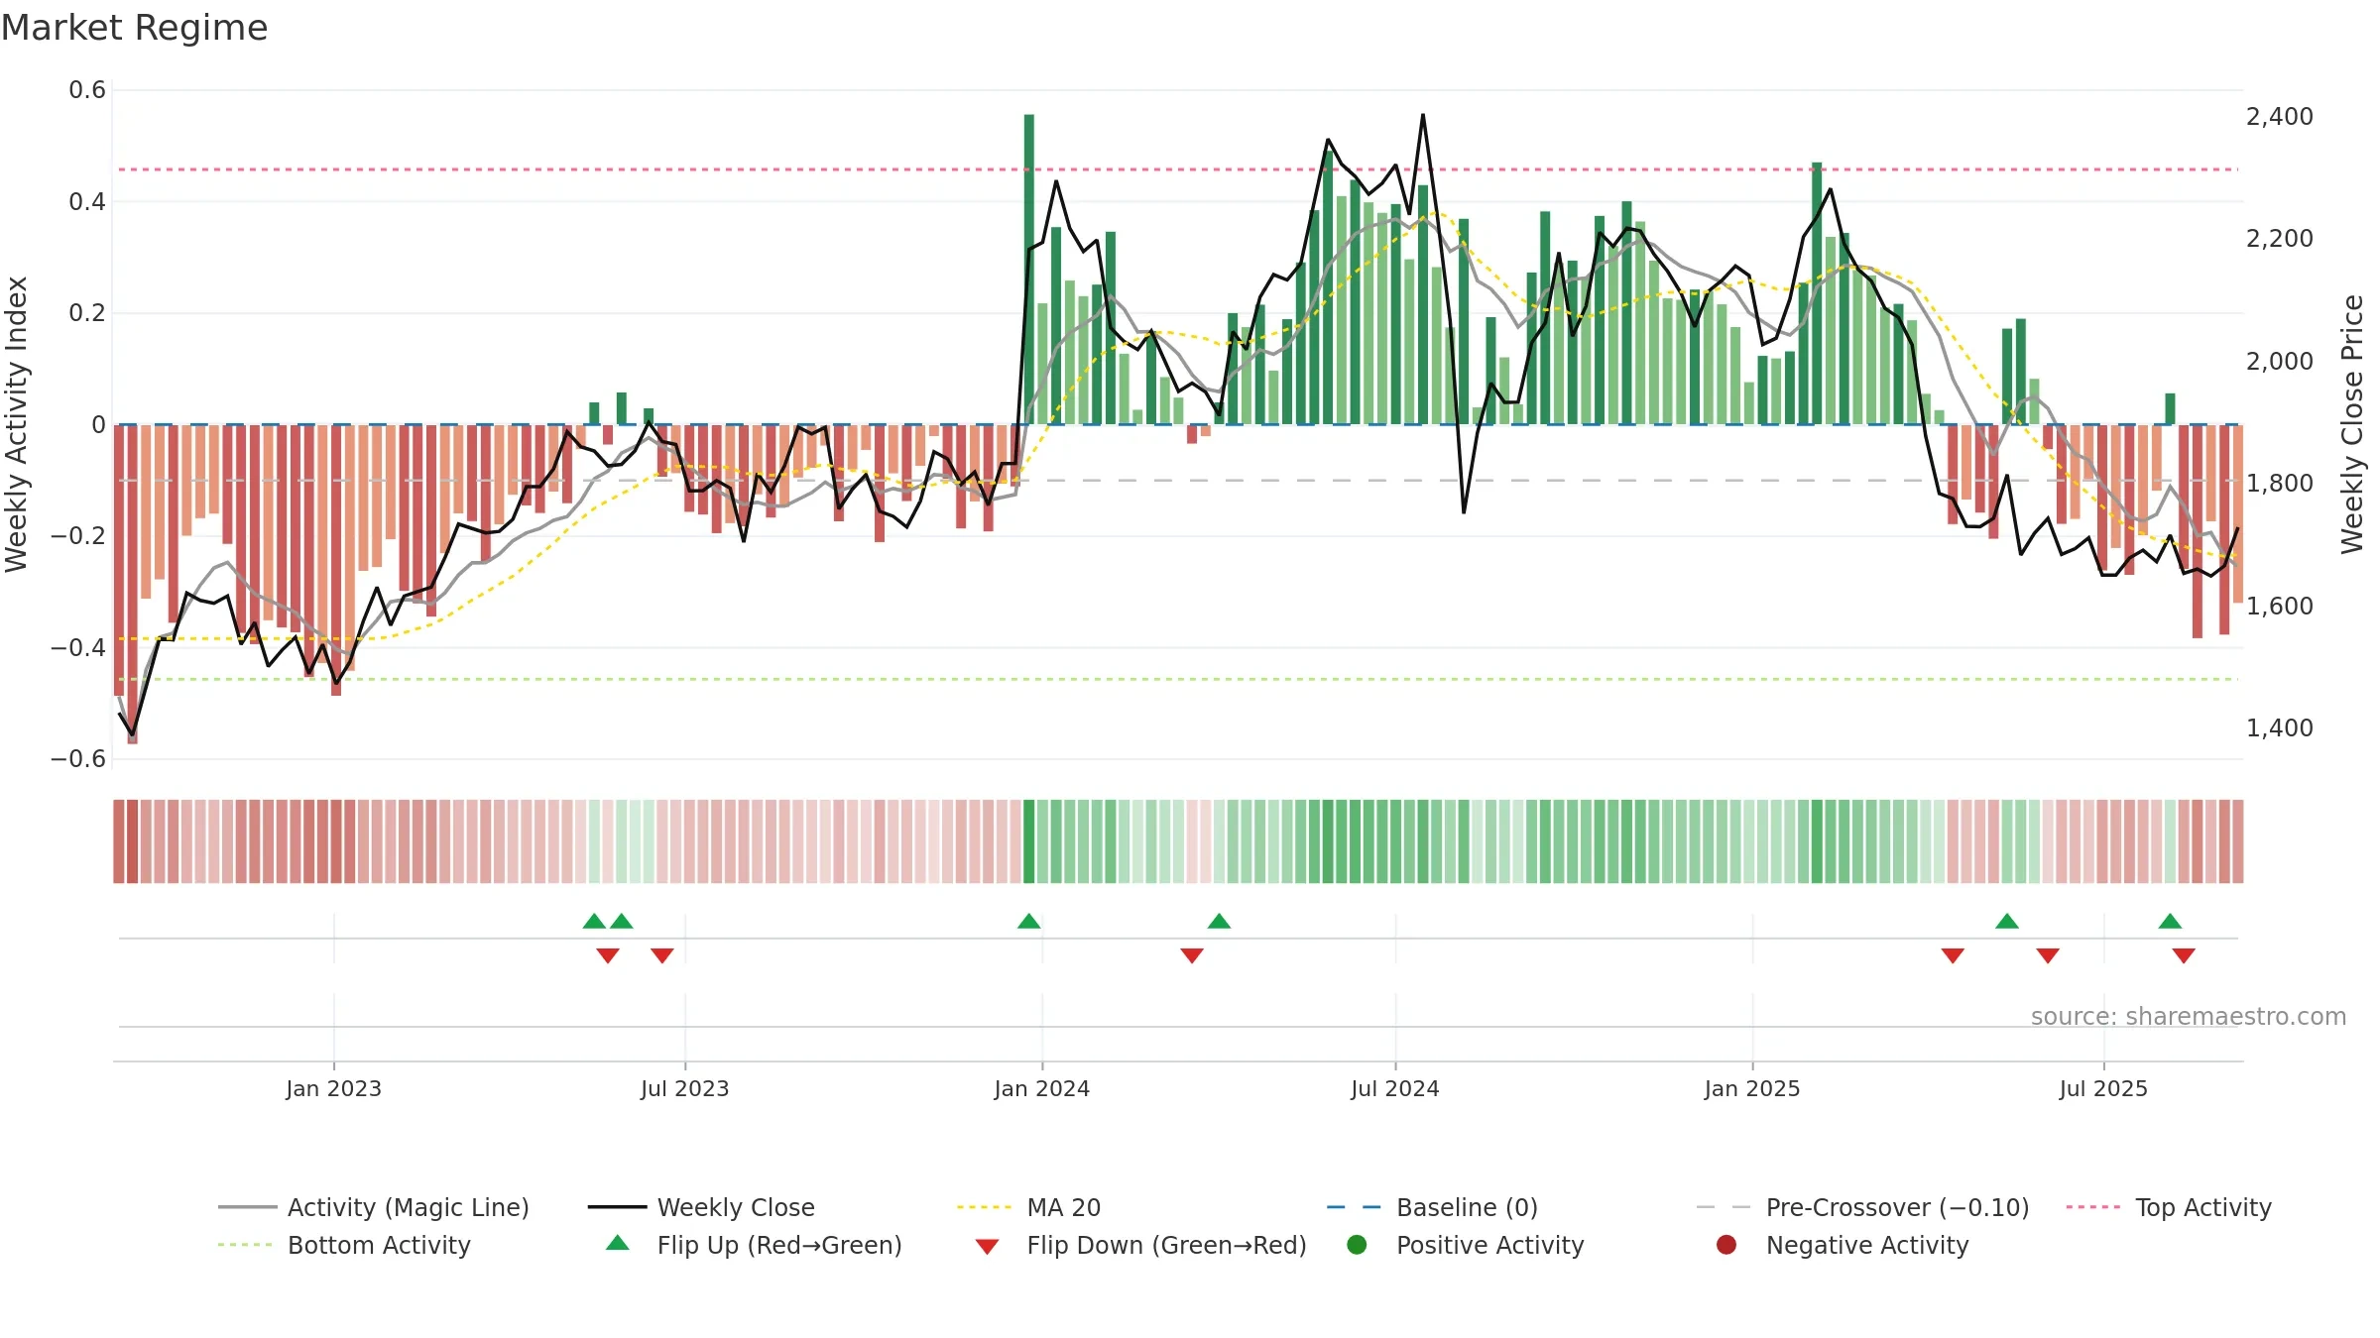The image size is (2380, 1338).
Task: Click the Flip Up triangle after Jul 2025
Action: [x=2170, y=921]
